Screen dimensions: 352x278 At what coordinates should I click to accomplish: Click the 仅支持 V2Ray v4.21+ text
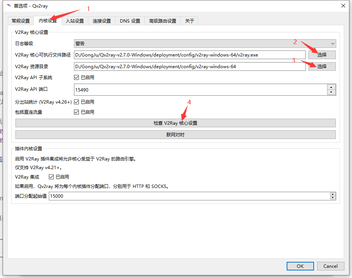38,168
